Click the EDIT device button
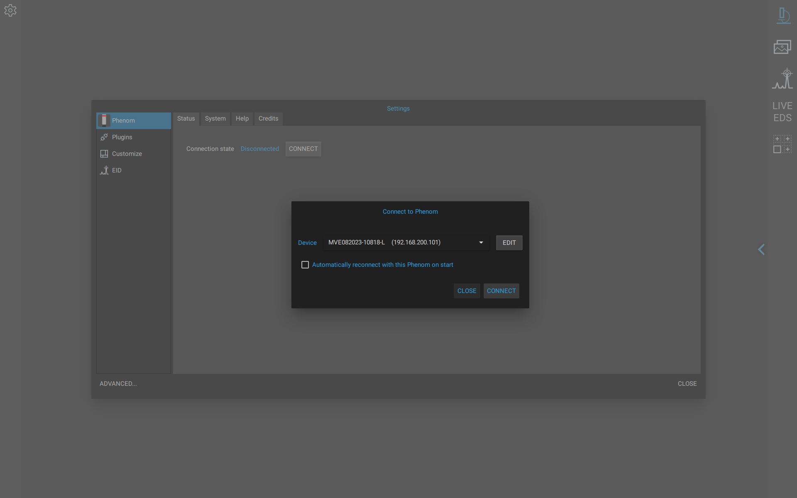Image resolution: width=797 pixels, height=498 pixels. tap(509, 243)
